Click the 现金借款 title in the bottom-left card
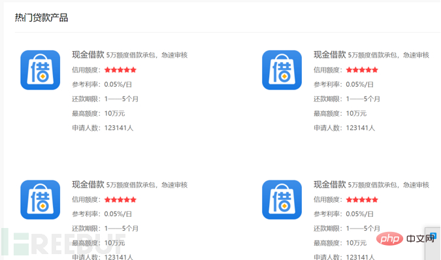 88,184
